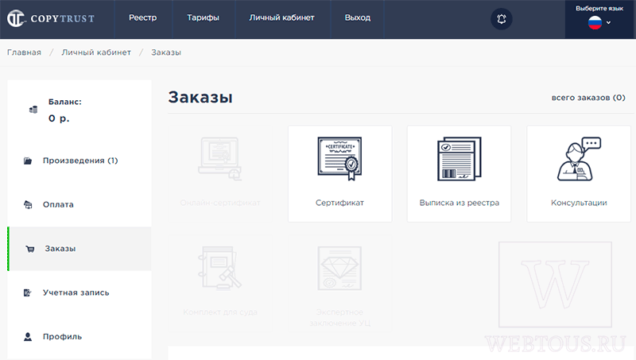This screenshot has width=636, height=360.
Task: Click the CopyTrust logo
Action: pyautogui.click(x=51, y=18)
